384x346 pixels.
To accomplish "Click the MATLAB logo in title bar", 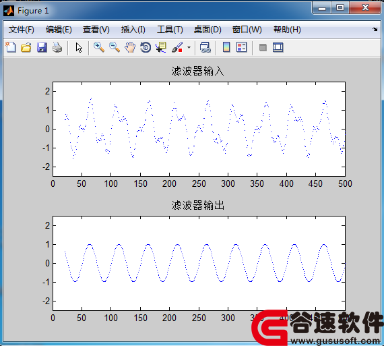I will pyautogui.click(x=9, y=11).
